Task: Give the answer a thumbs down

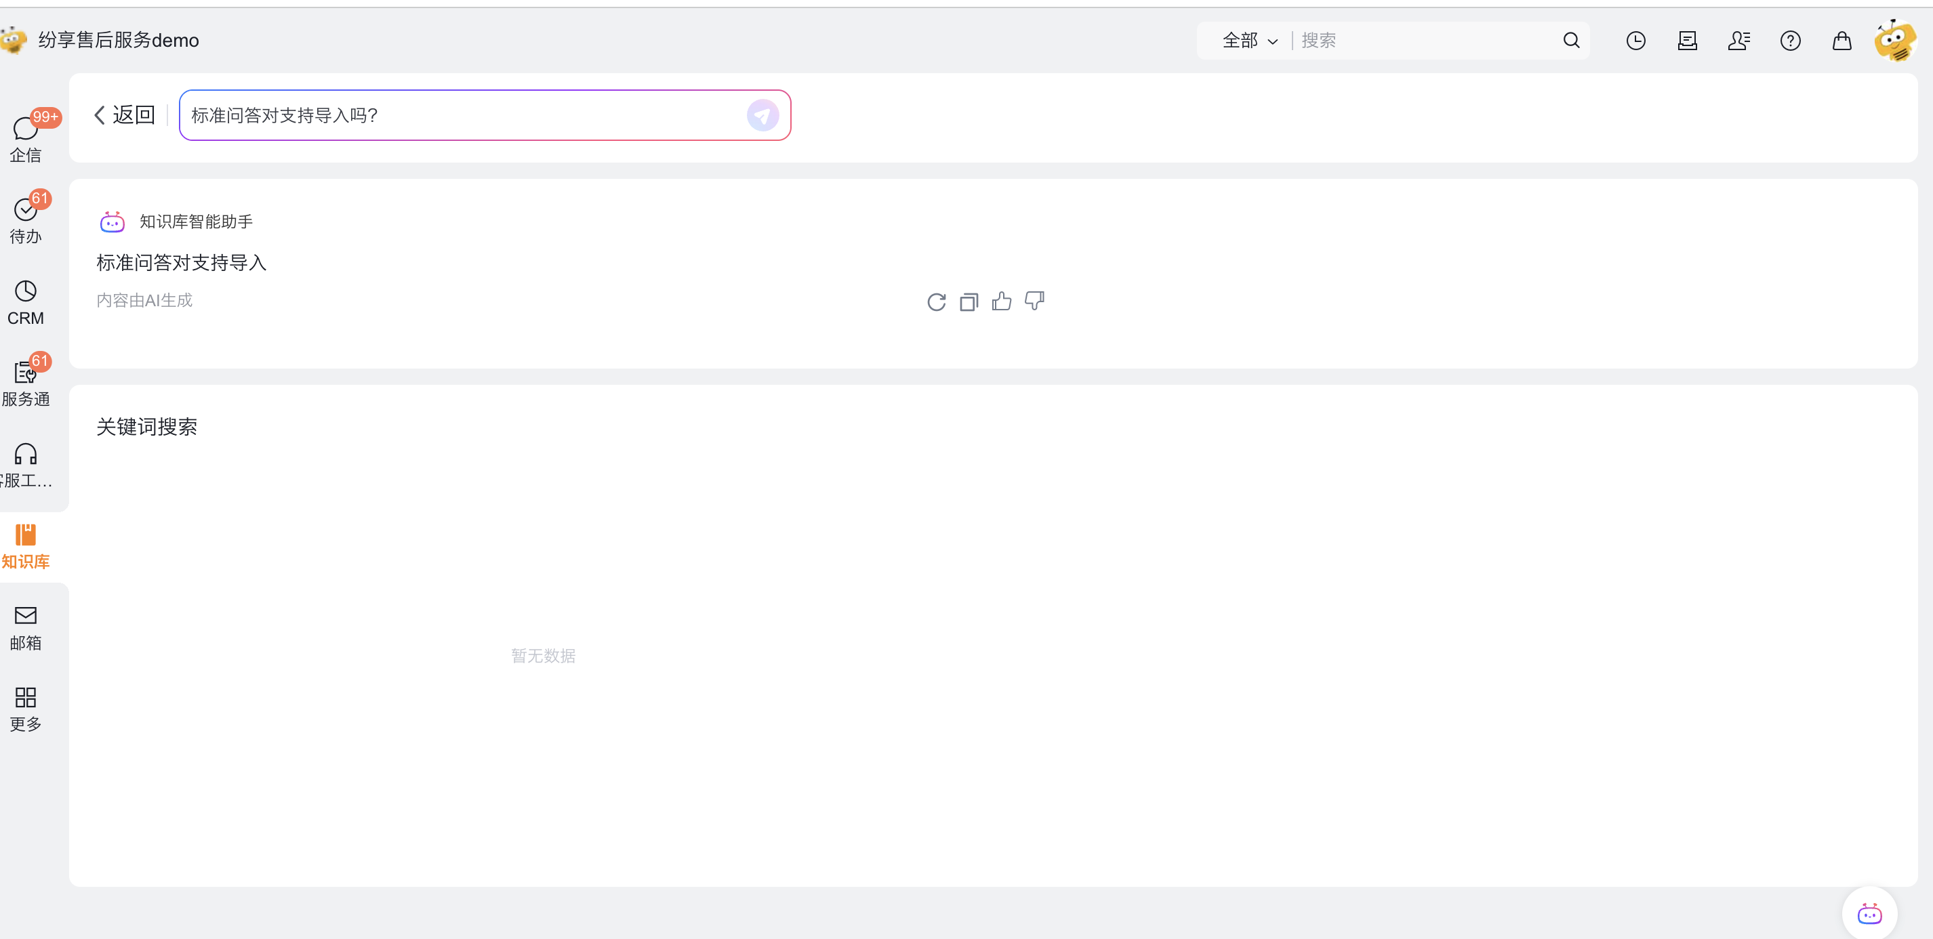Action: pos(1034,301)
